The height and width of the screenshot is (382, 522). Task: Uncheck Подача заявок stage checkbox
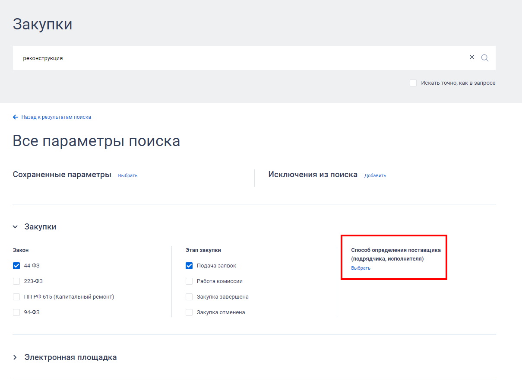(189, 266)
